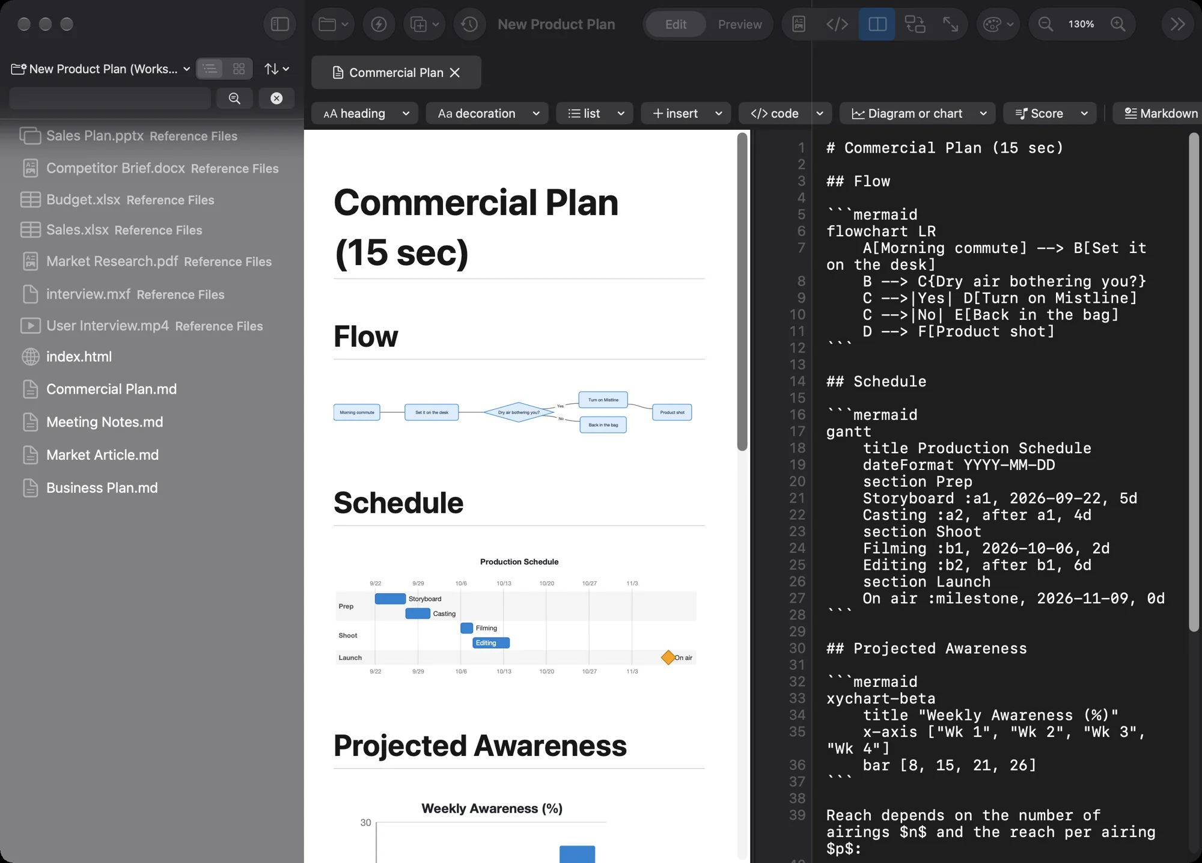Show the source code view icon

coord(837,24)
